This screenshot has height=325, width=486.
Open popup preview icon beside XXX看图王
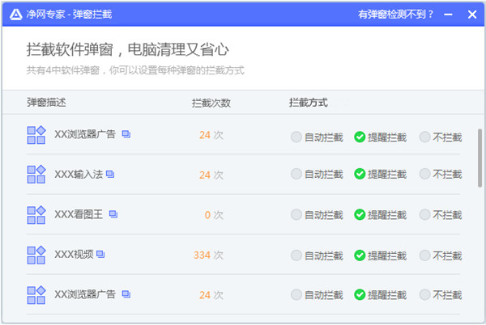click(x=113, y=215)
